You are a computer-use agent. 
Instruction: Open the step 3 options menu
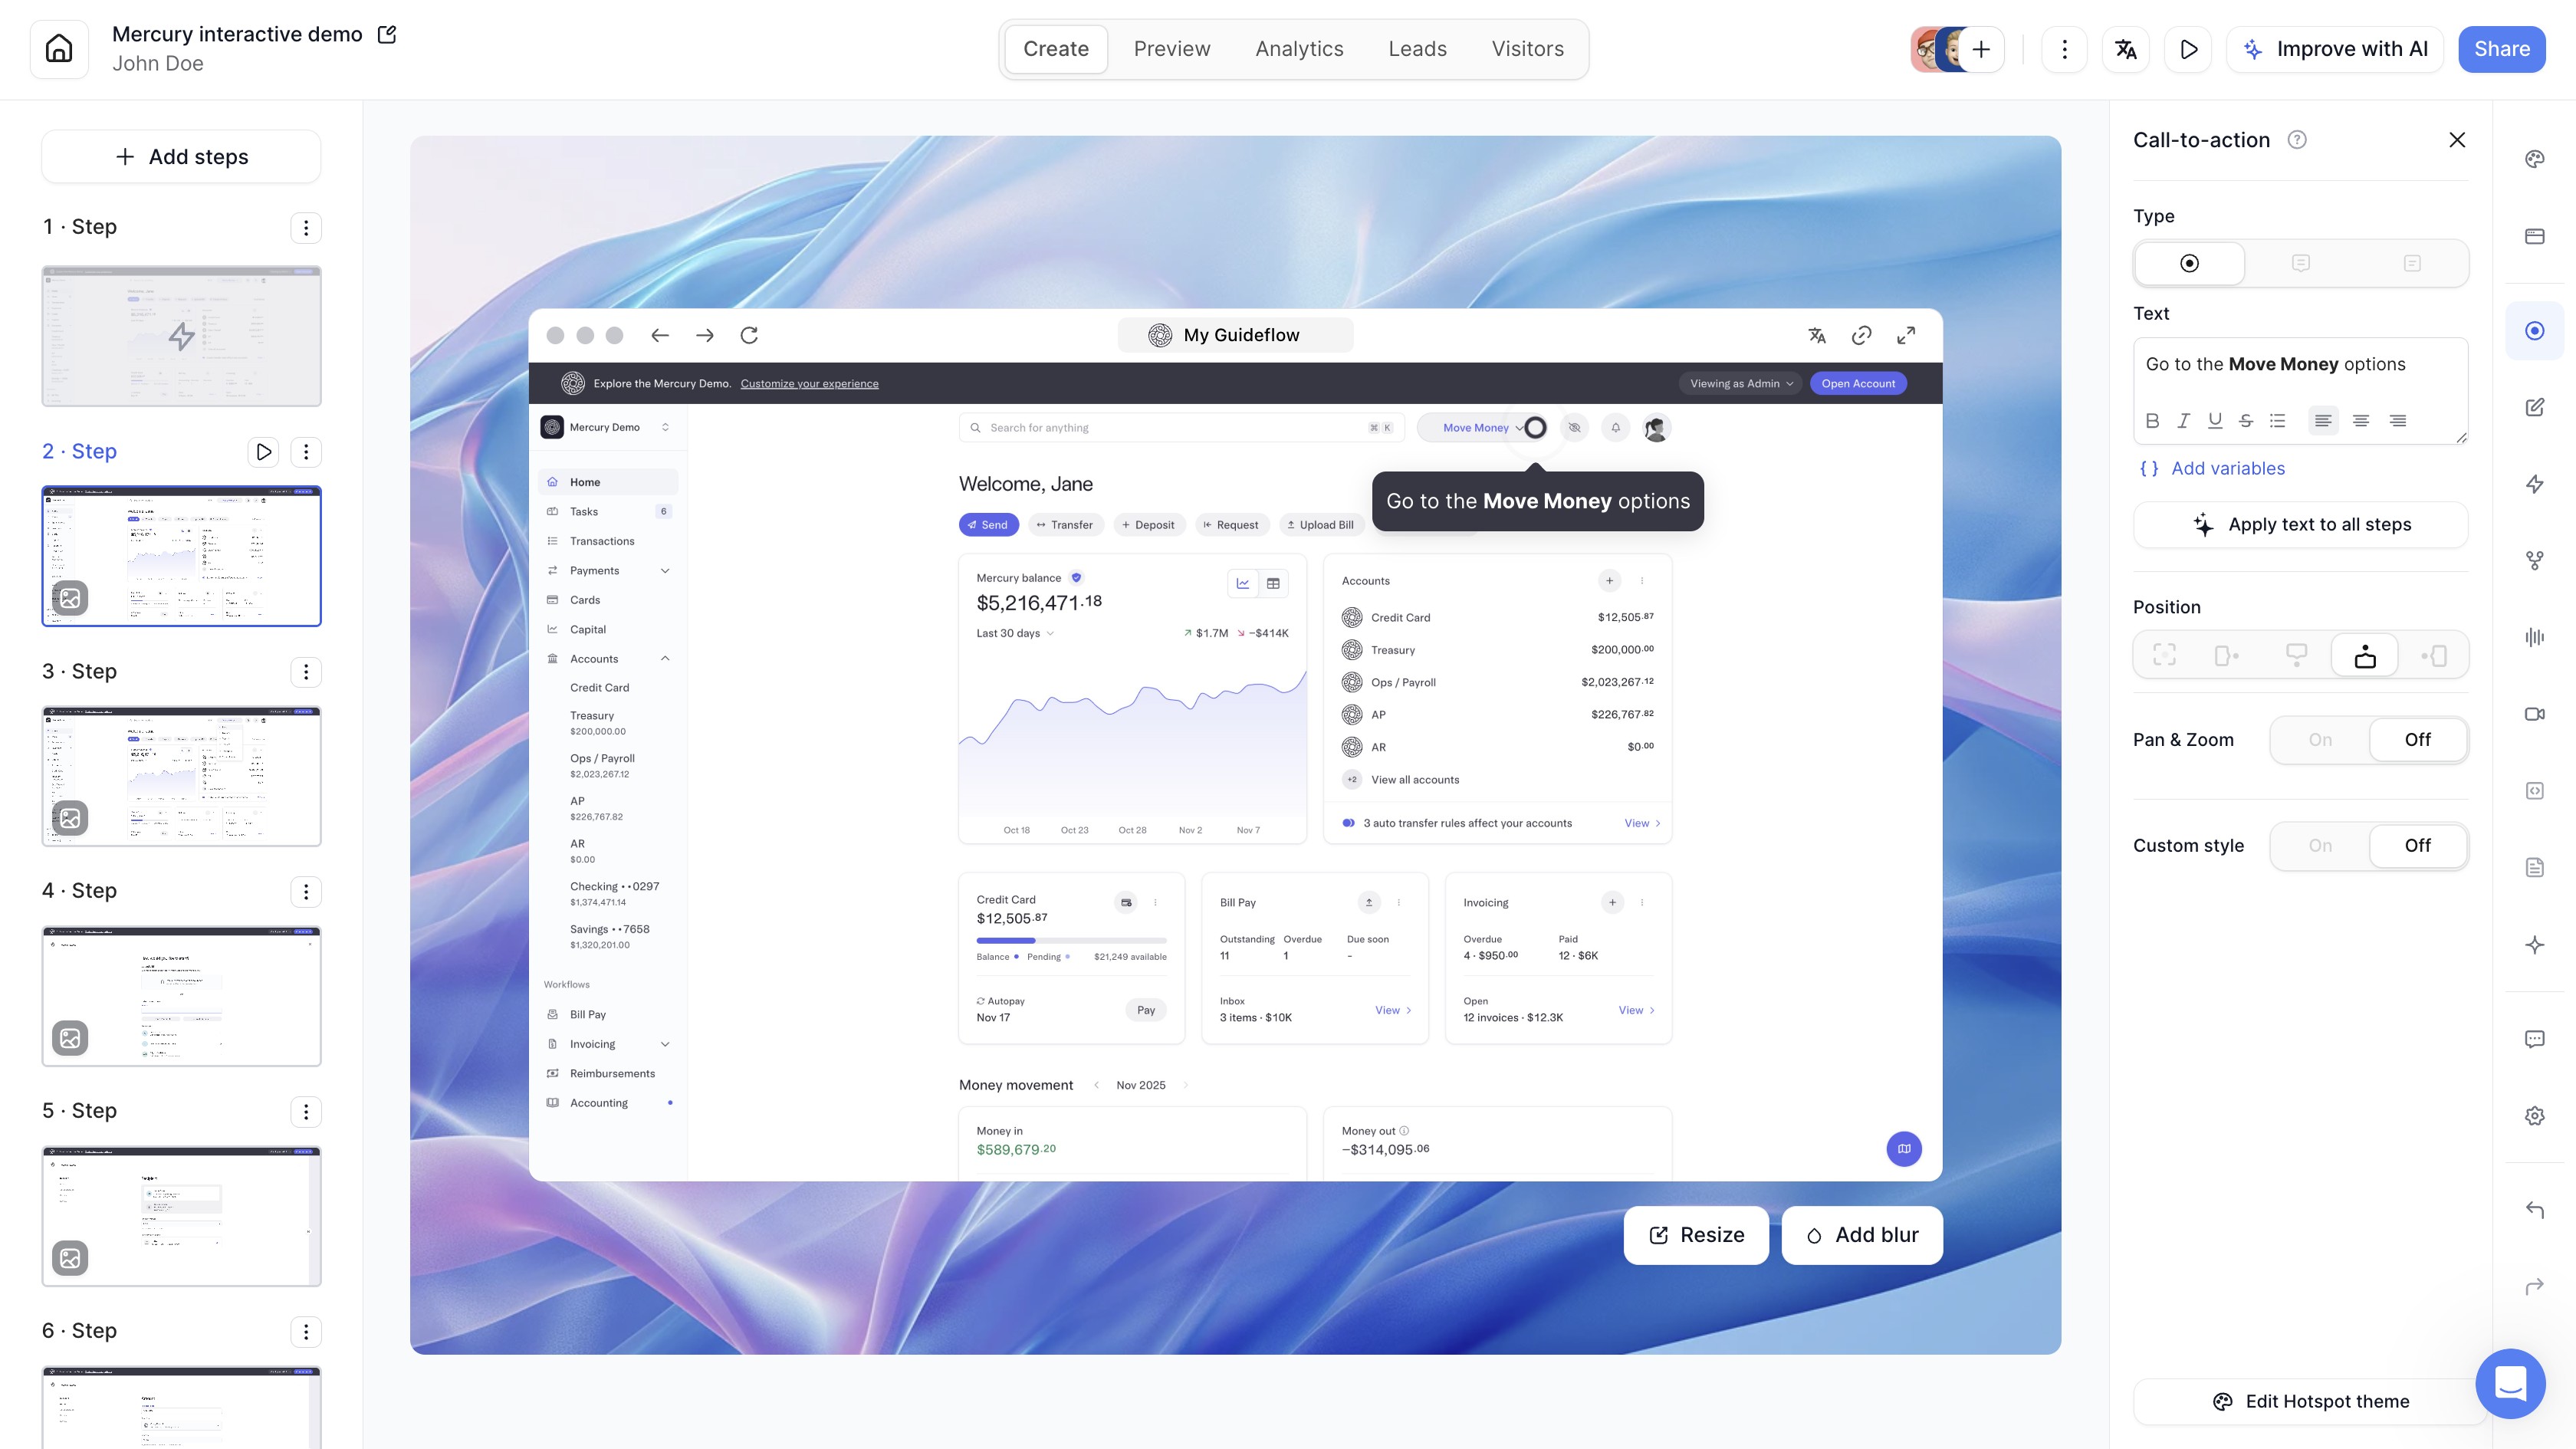[306, 672]
